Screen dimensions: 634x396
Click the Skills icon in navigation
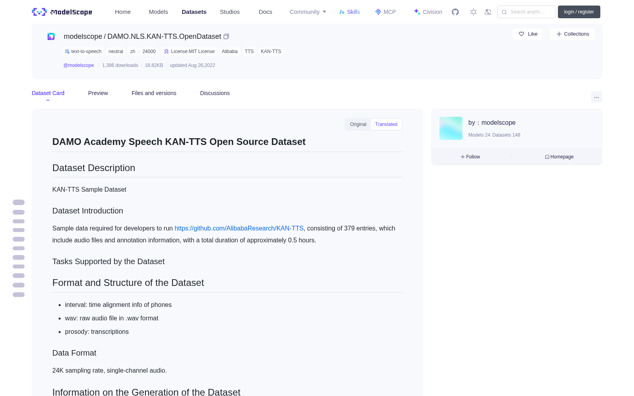click(342, 12)
